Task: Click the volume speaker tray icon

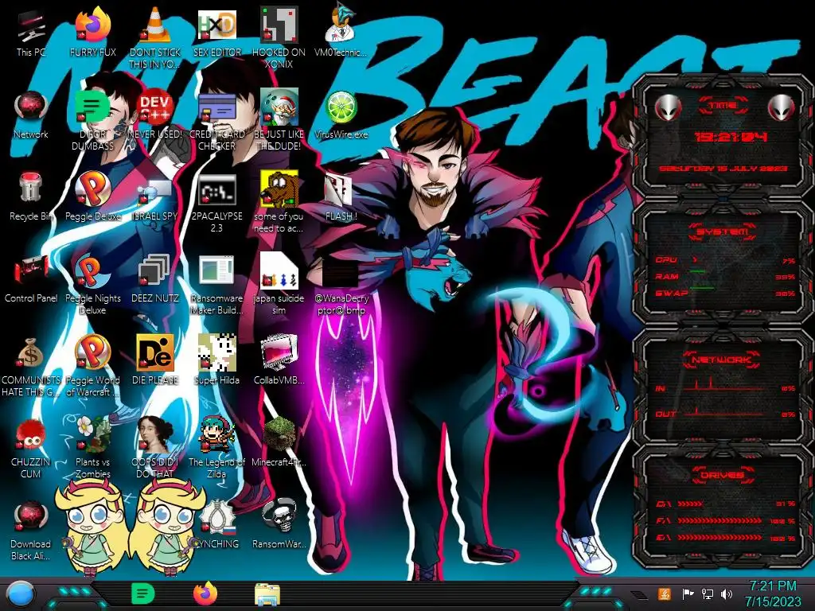Action: point(727,593)
